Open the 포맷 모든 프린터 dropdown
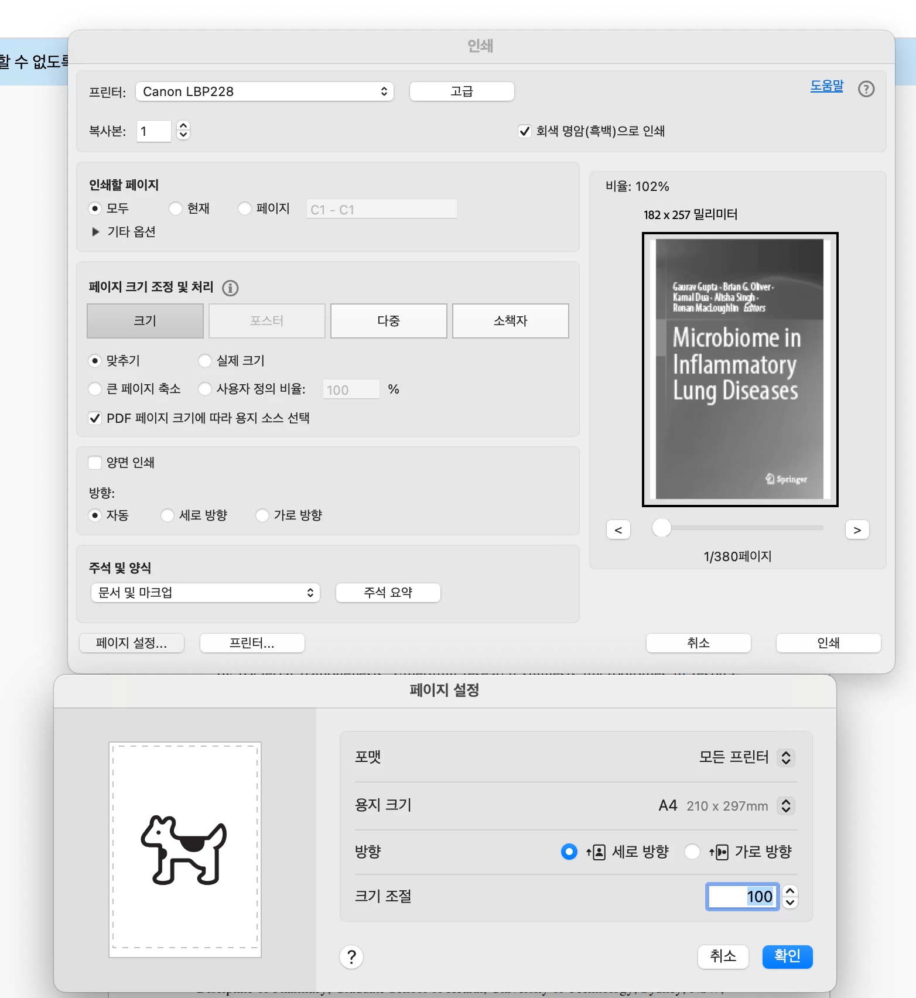916x998 pixels. click(786, 757)
